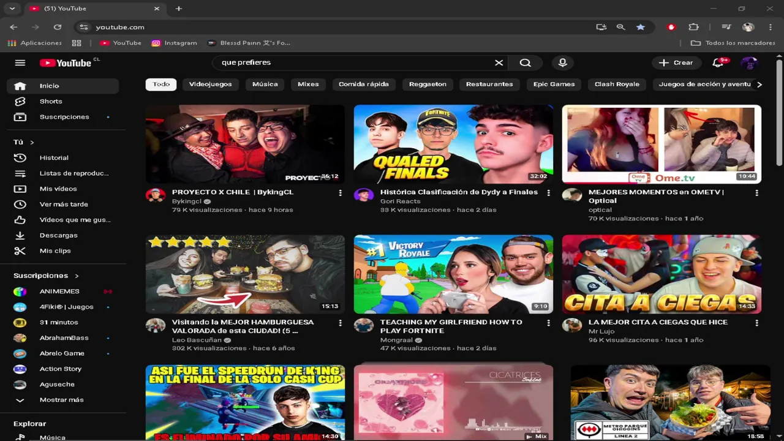The image size is (784, 441).
Task: Click the Crear button
Action: tap(676, 62)
